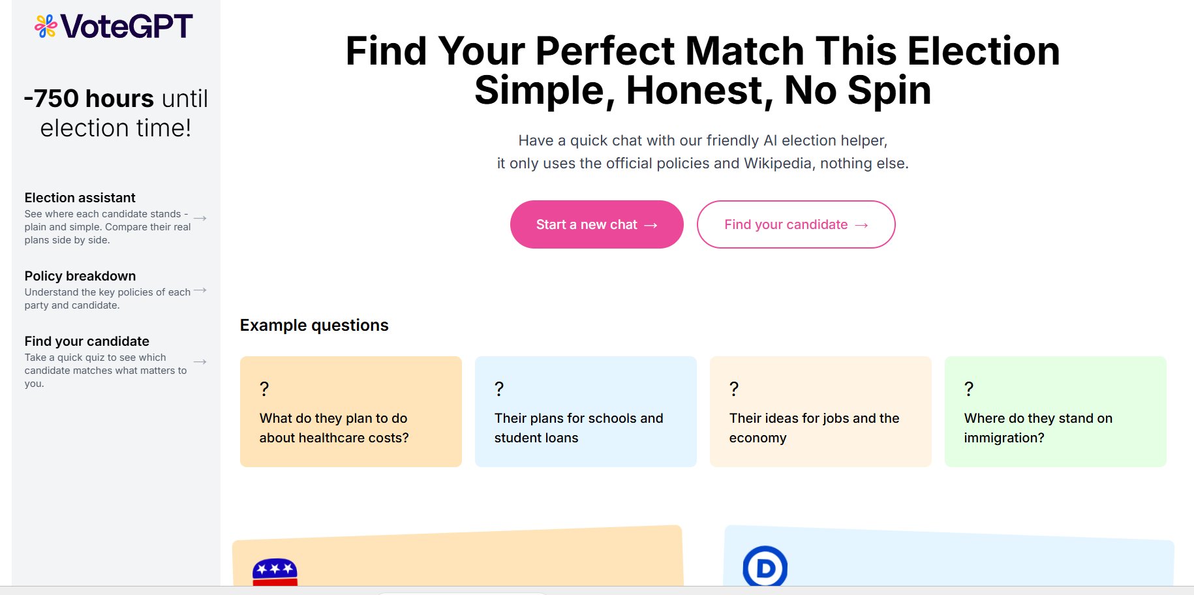The image size is (1194, 595).
Task: Click the outlined Find your candidate button
Action: [796, 224]
